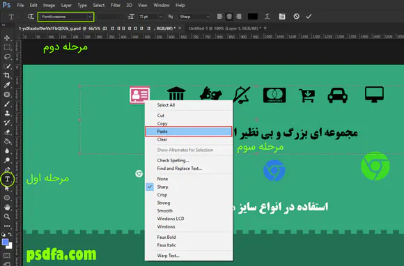Align text right
Image resolution: width=404 pixels, height=266 pixels.
tap(239, 17)
